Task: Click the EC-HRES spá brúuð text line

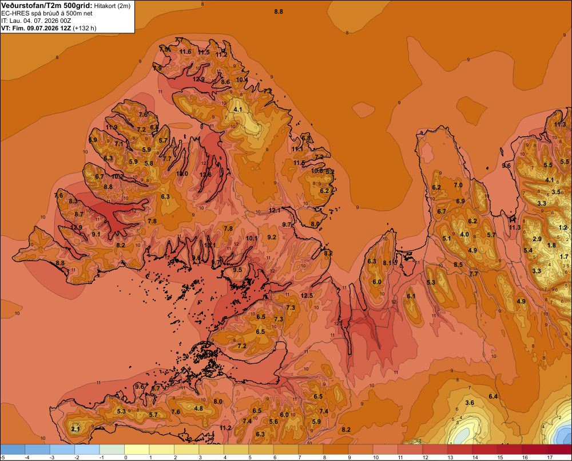Action: pyautogui.click(x=47, y=13)
